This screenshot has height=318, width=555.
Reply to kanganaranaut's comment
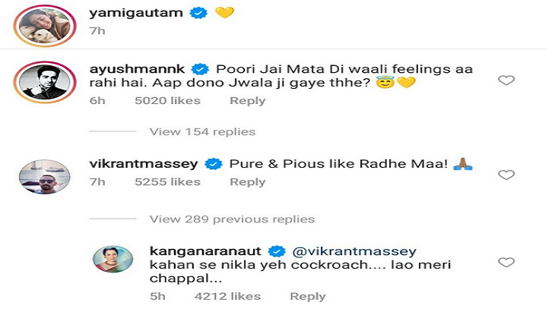click(x=308, y=297)
